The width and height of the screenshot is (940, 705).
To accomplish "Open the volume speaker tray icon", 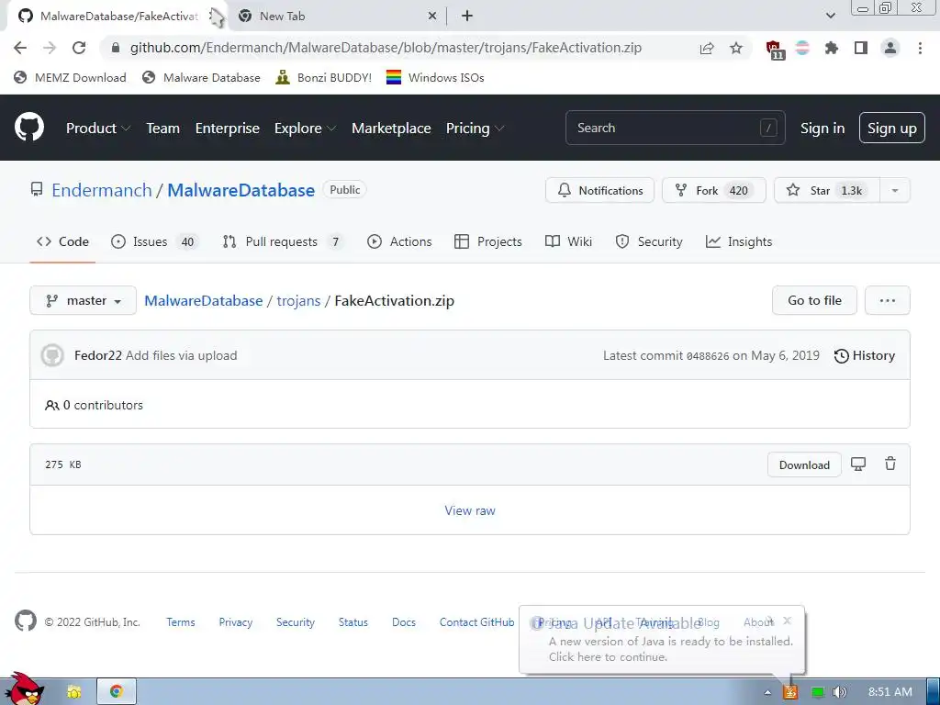I will point(840,692).
